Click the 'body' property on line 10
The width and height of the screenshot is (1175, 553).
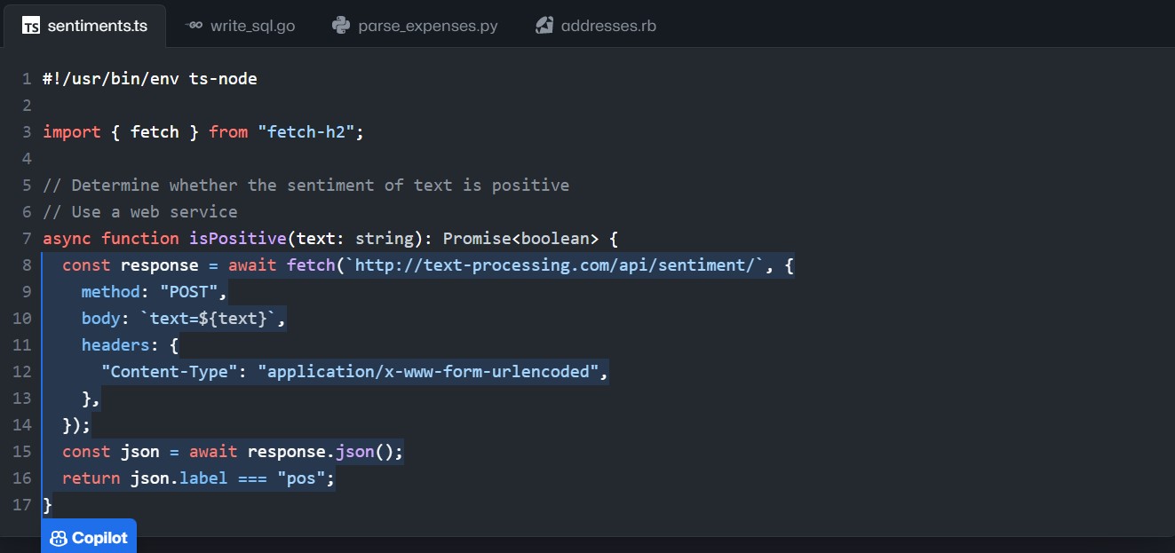tap(101, 319)
